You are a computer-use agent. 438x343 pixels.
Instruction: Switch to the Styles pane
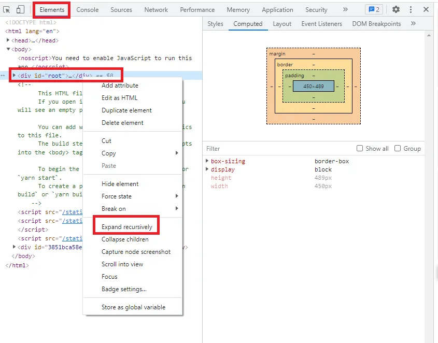(215, 24)
